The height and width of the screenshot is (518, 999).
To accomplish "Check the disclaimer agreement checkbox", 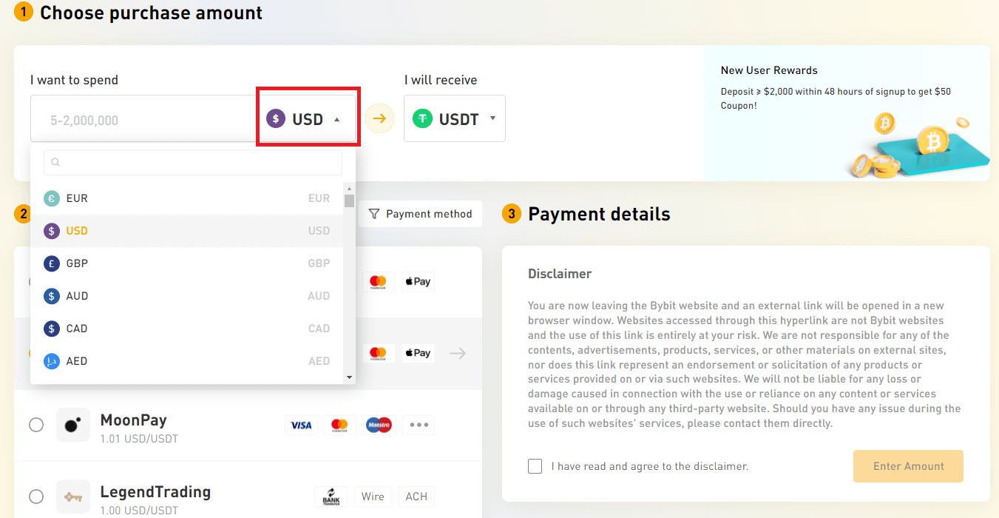I will point(535,465).
